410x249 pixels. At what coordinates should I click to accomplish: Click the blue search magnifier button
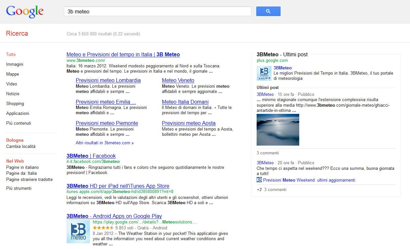(268, 11)
